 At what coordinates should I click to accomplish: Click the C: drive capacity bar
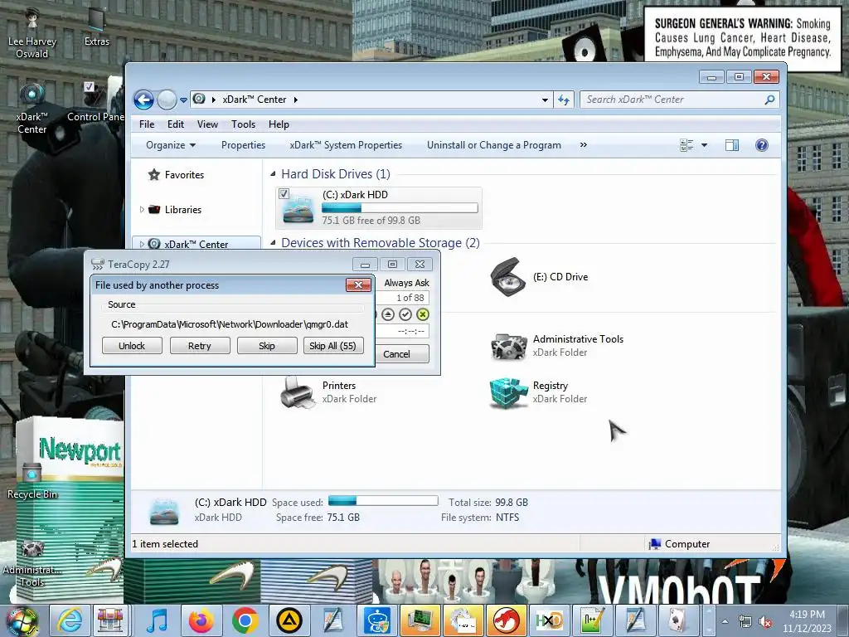pos(400,207)
